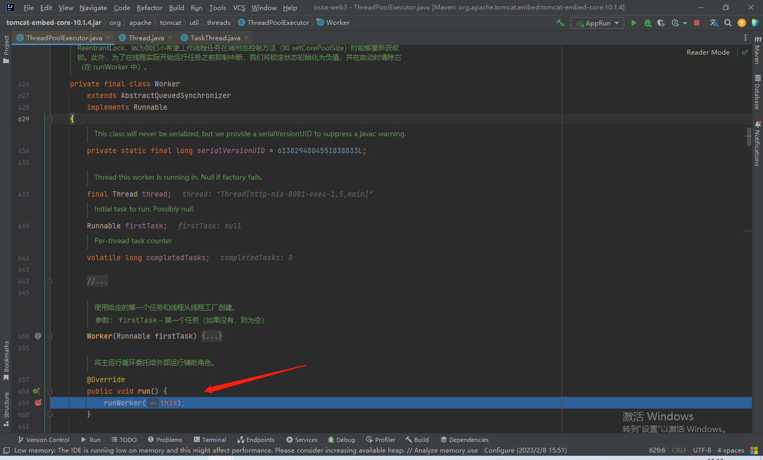Viewport: 763px width, 460px height.
Task: Change the UTF-8 file encoding
Action: coord(702,450)
